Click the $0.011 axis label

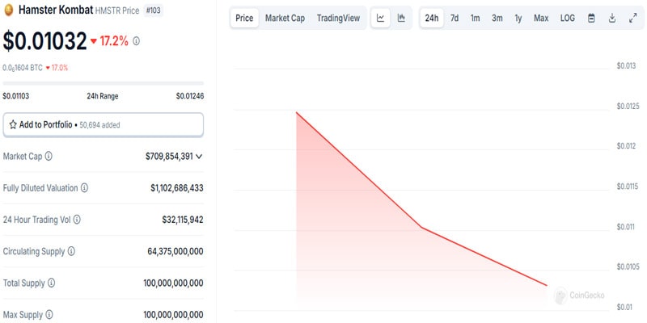pos(626,227)
